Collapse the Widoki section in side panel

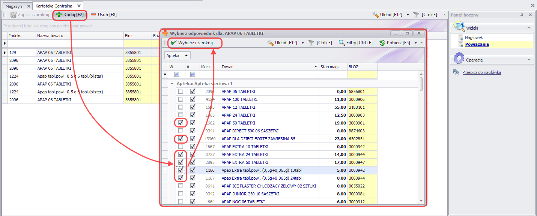pyautogui.click(x=528, y=28)
